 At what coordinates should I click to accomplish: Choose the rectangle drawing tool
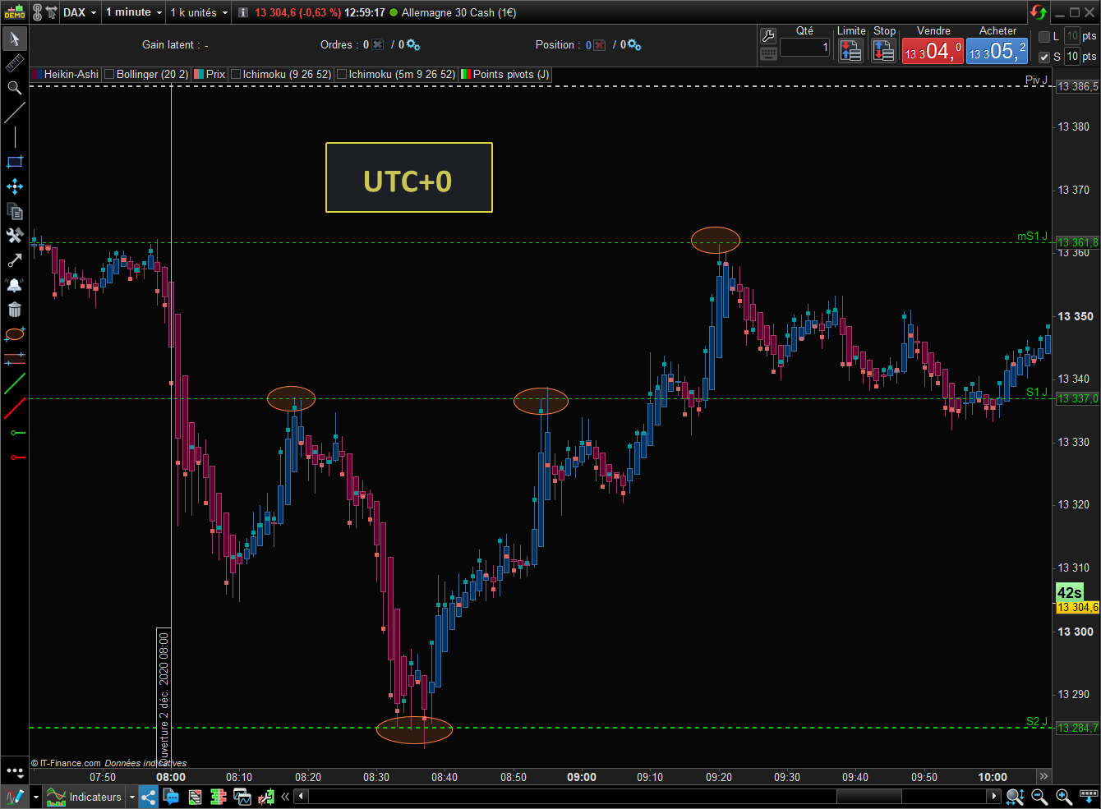click(15, 162)
